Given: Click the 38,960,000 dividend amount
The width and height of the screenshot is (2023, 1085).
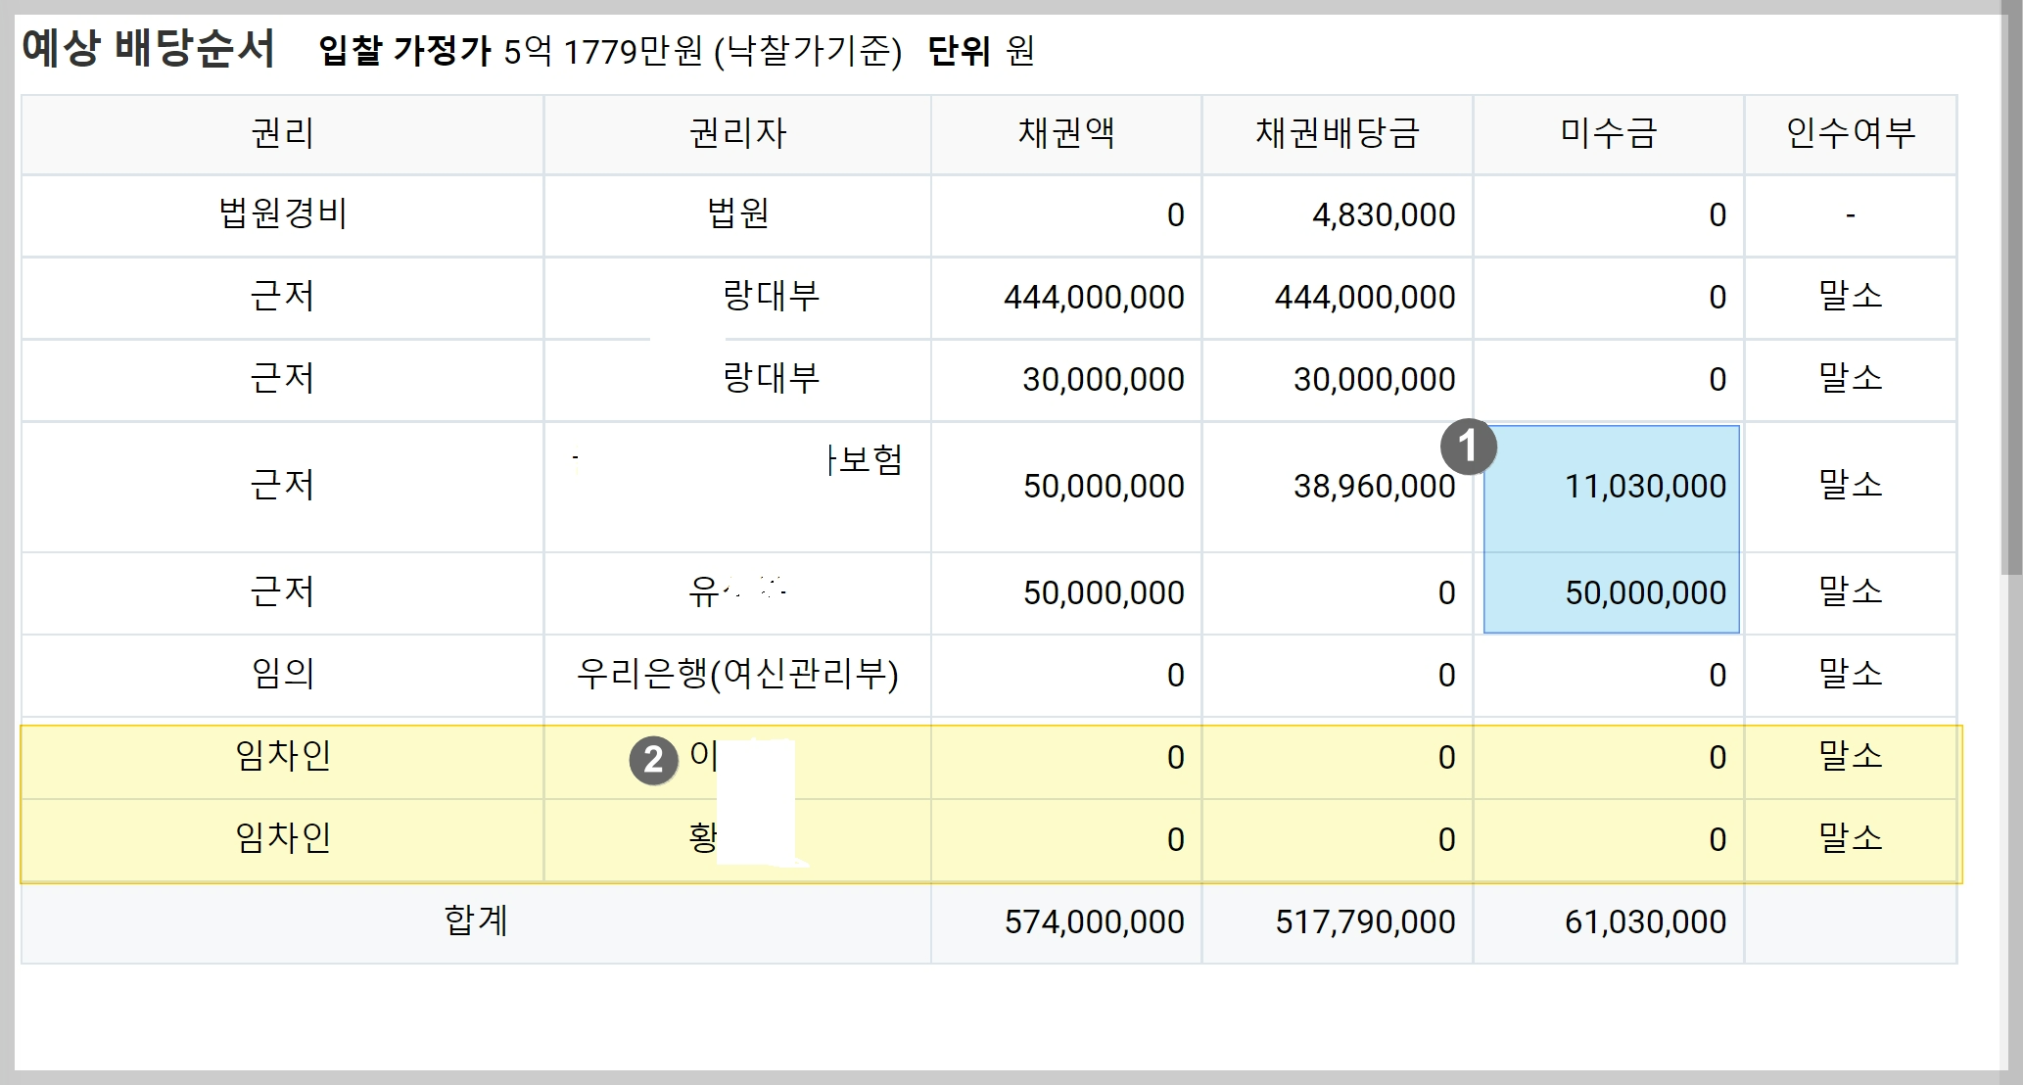Looking at the screenshot, I should [x=1374, y=487].
